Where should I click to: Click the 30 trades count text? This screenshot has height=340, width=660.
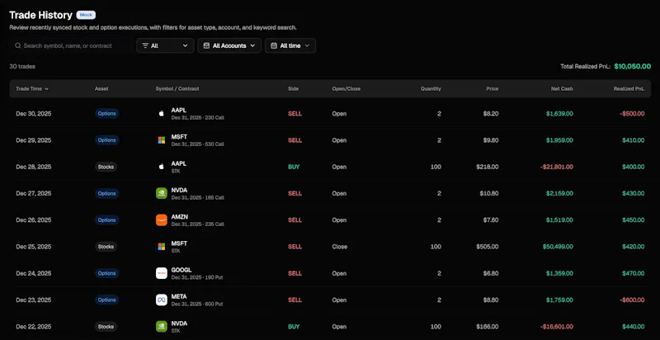click(x=22, y=67)
